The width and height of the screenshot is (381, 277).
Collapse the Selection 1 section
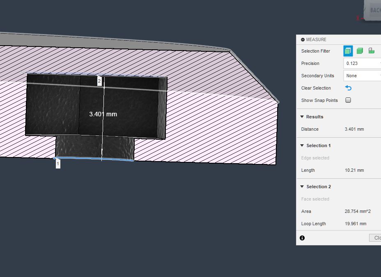[302, 145]
